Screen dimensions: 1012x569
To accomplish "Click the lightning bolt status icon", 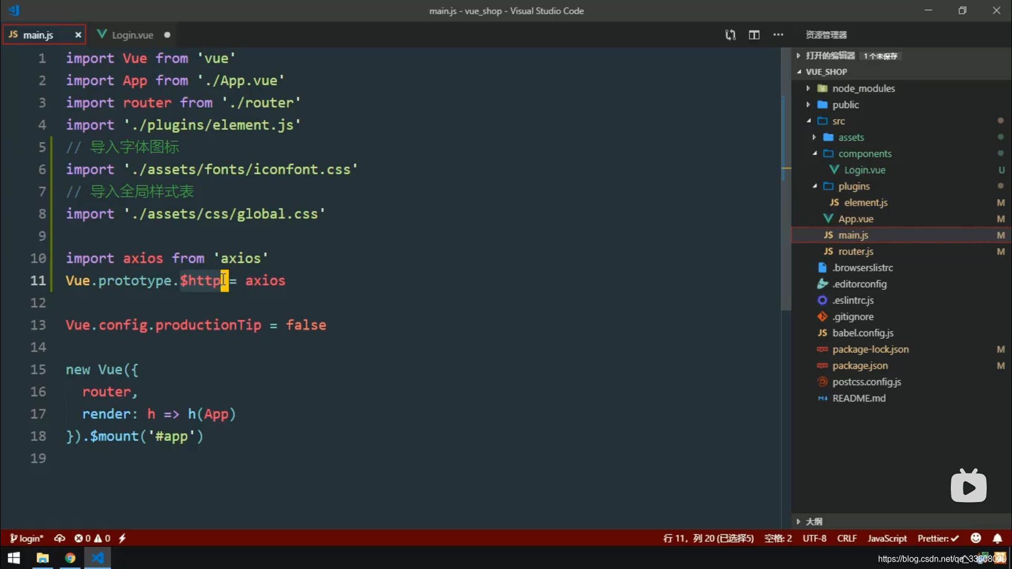I will 122,538.
